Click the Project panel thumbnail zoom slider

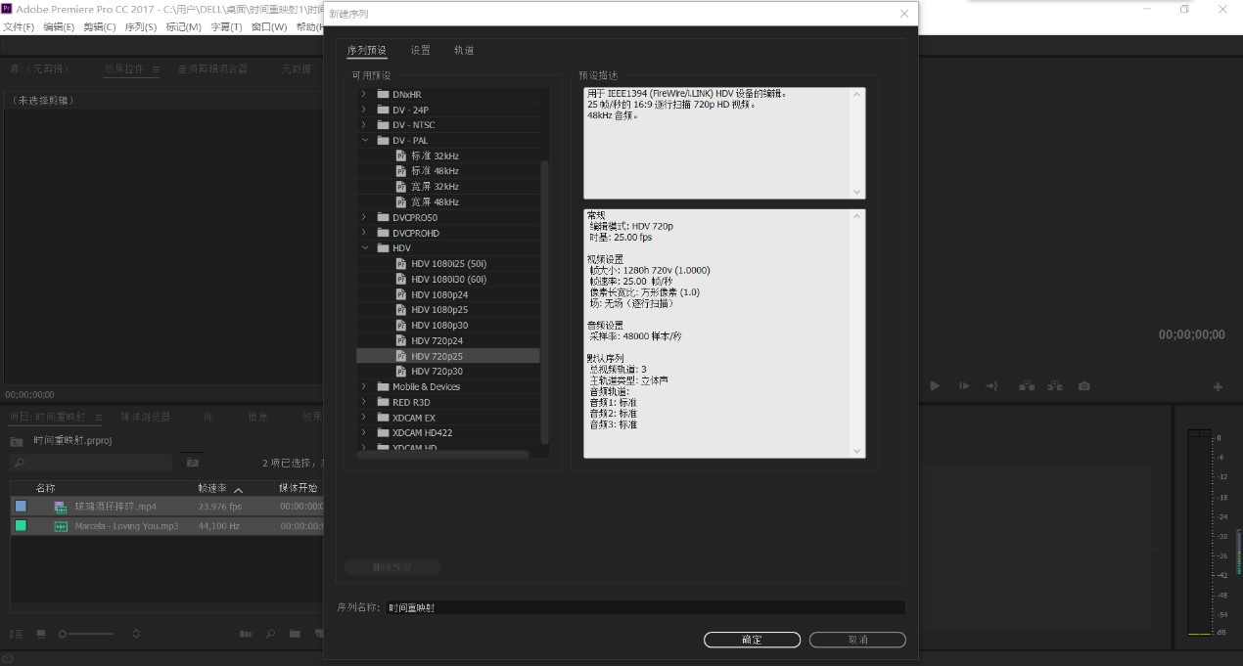[86, 634]
